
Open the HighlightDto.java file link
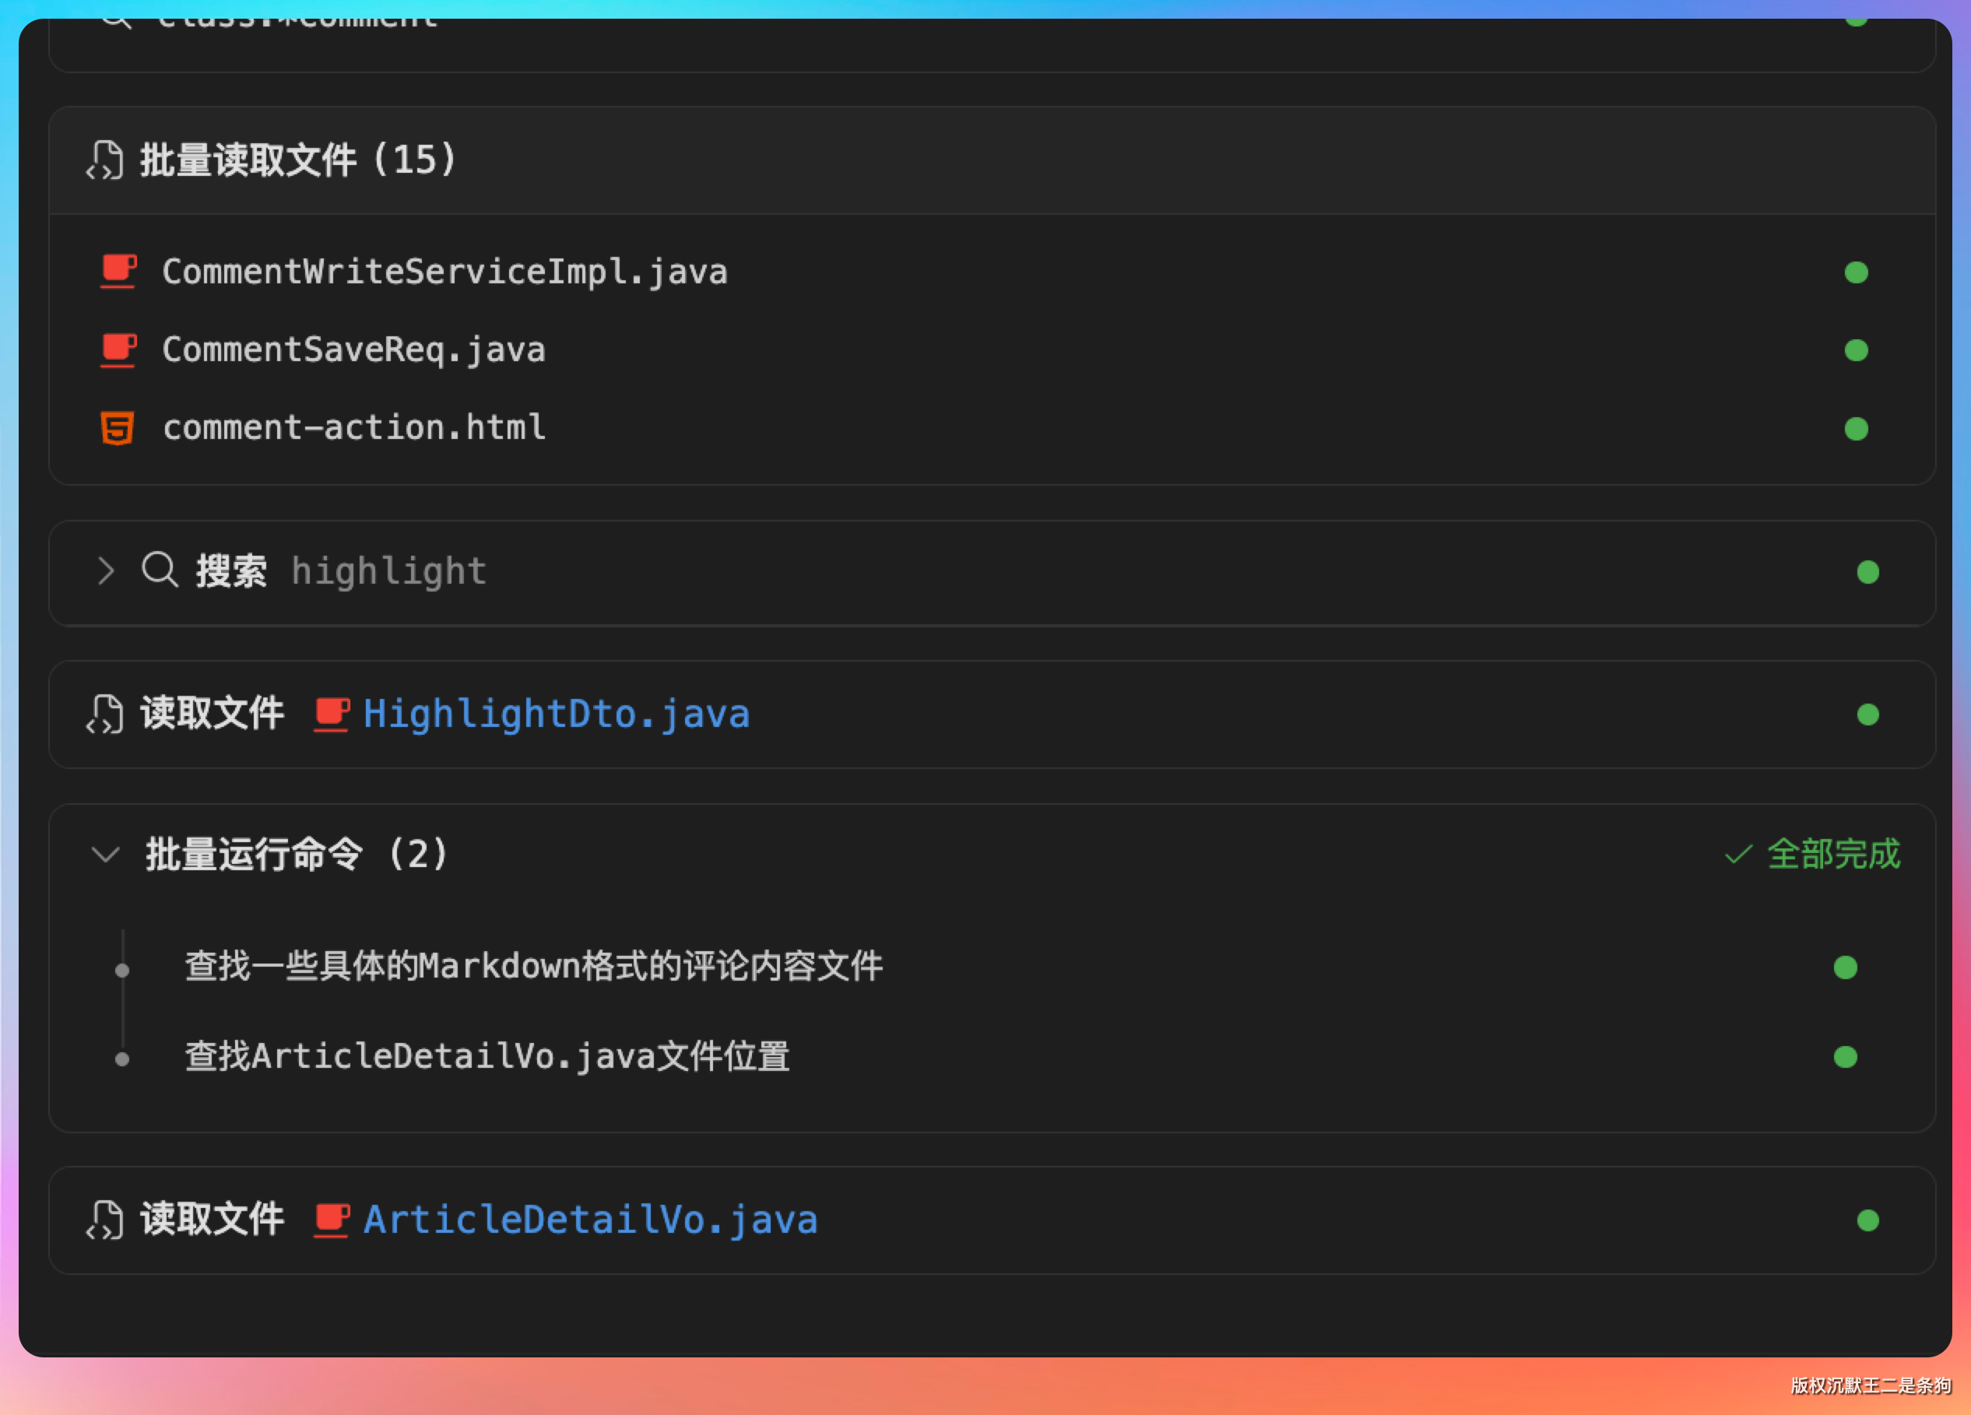[556, 715]
